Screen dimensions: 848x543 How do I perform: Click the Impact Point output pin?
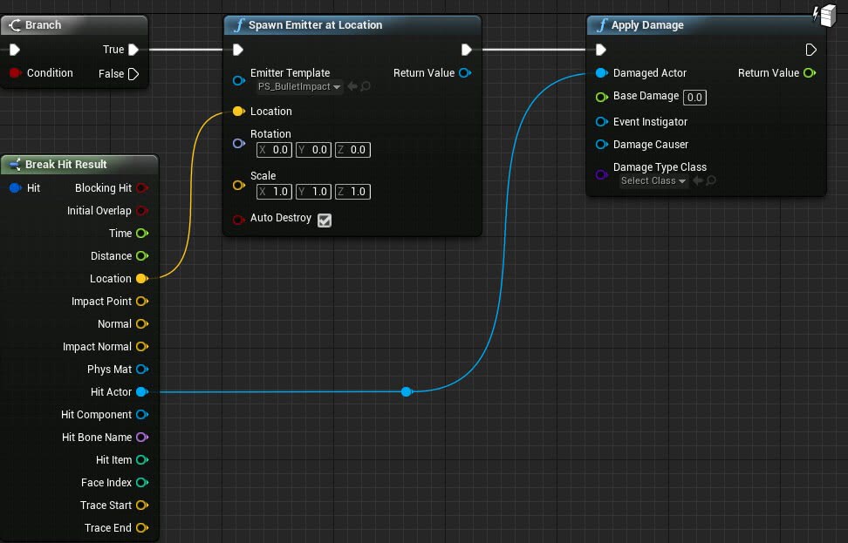[141, 302]
